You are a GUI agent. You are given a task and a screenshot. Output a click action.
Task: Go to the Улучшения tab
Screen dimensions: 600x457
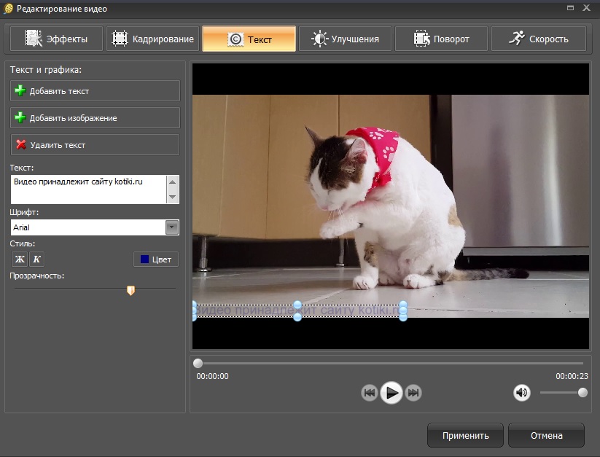(345, 39)
